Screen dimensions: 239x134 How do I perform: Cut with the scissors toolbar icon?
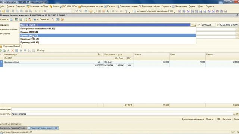[13, 11]
